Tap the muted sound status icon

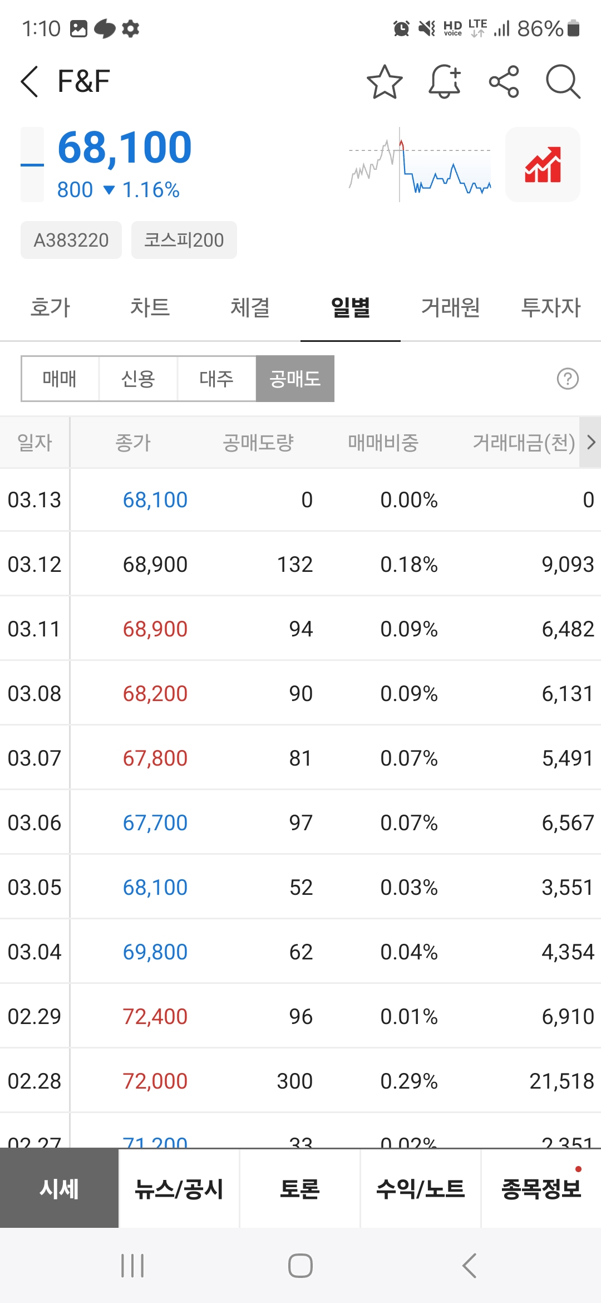point(427,28)
